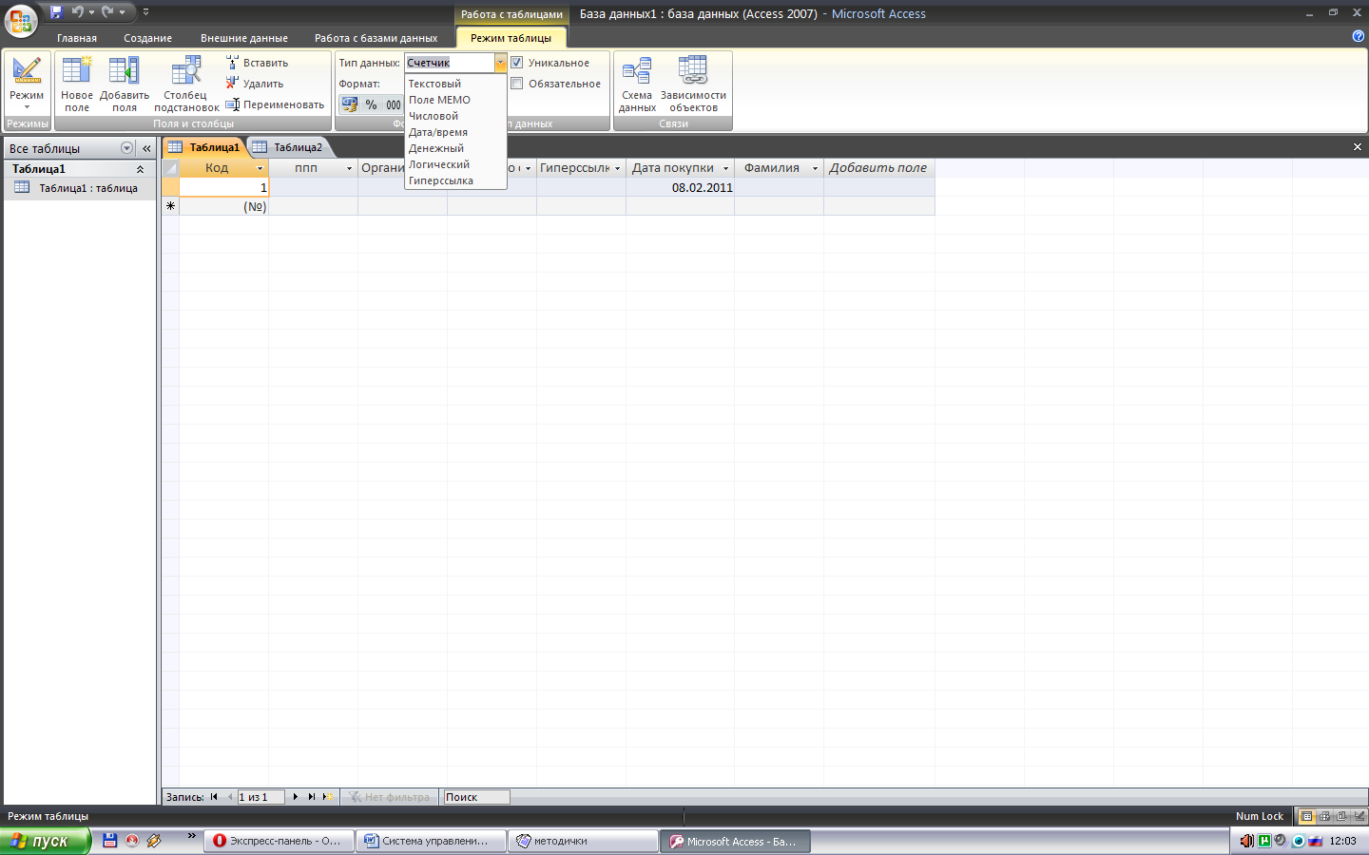
Task: Choose Числовой in the data type list
Action: click(x=455, y=116)
